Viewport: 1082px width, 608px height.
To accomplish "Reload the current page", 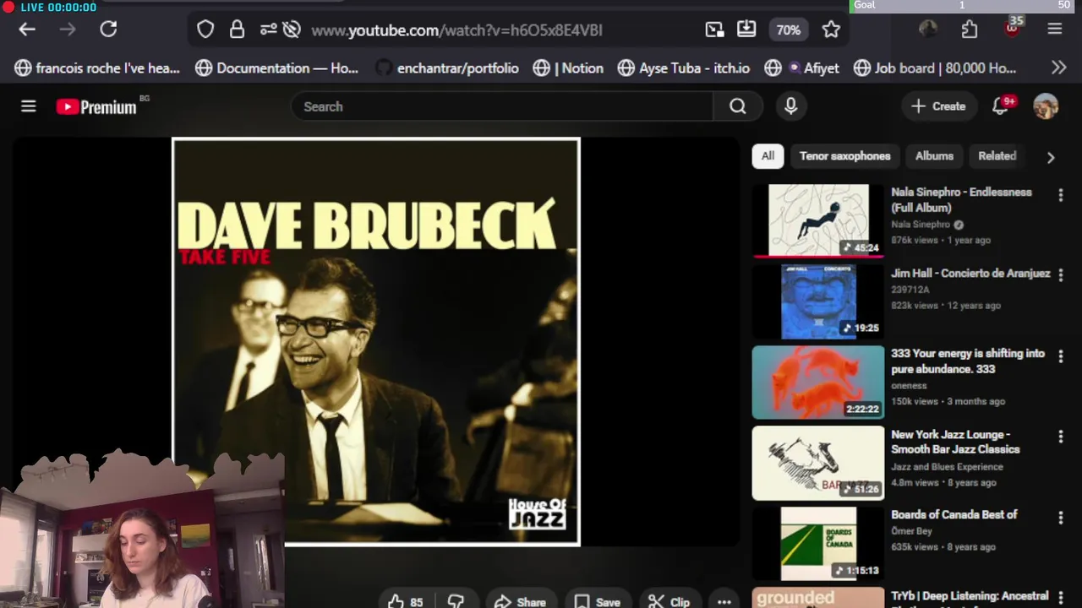I will click(108, 30).
